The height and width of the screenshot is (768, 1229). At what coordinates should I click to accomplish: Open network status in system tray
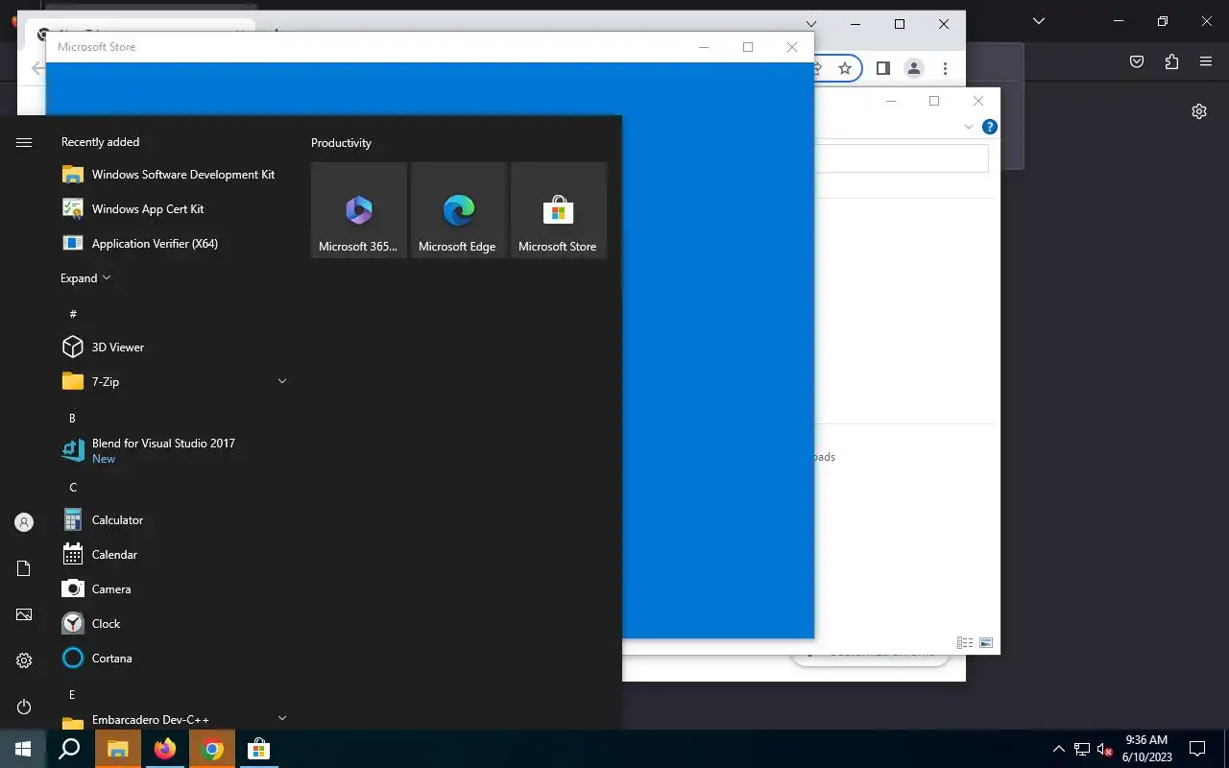click(1082, 749)
